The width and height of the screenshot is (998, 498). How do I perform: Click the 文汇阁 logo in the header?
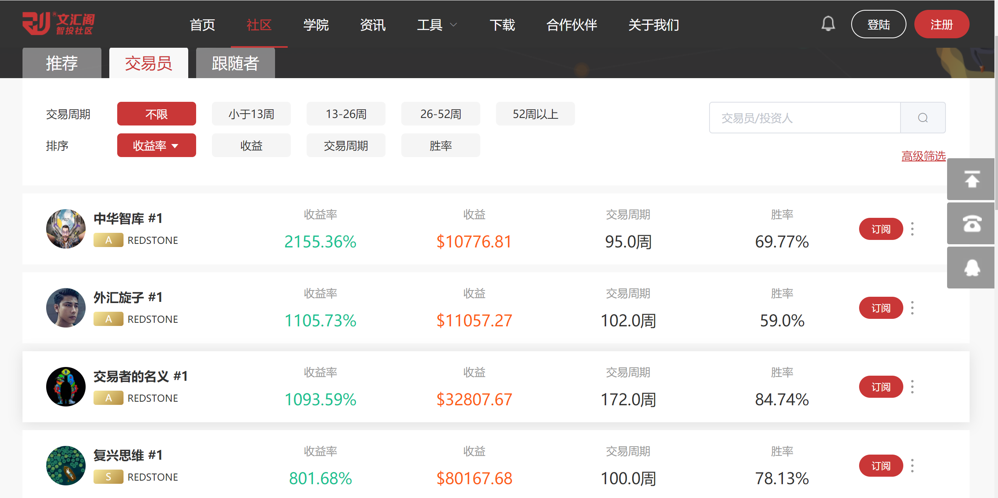point(58,24)
